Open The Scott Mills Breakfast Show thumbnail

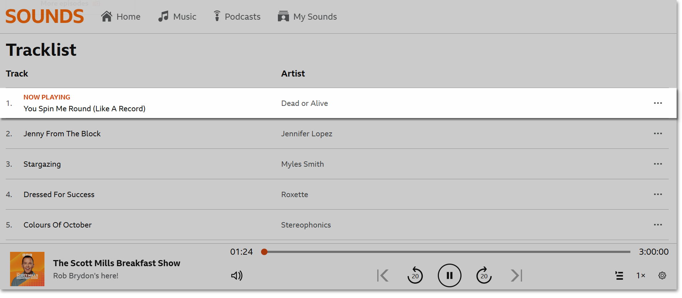point(27,269)
